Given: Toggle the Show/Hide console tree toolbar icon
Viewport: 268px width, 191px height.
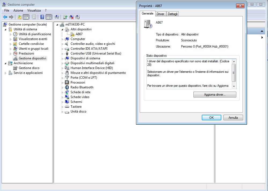Looking at the screenshot, I should click(26, 17).
